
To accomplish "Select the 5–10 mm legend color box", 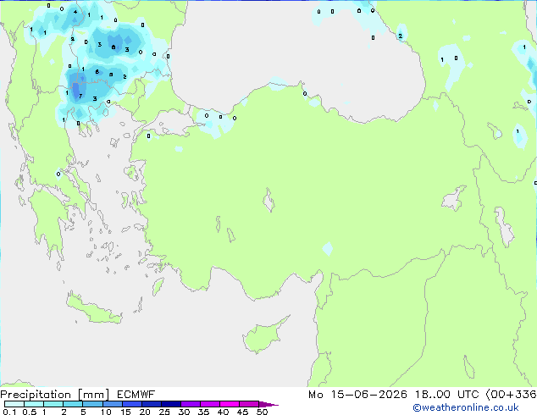I will 93,404.
